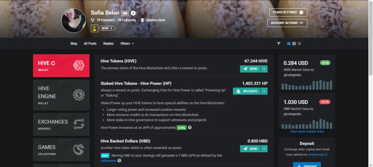Switch to the compact list view icon
Image resolution: width=373 pixels, height=167 pixels.
click(x=299, y=43)
